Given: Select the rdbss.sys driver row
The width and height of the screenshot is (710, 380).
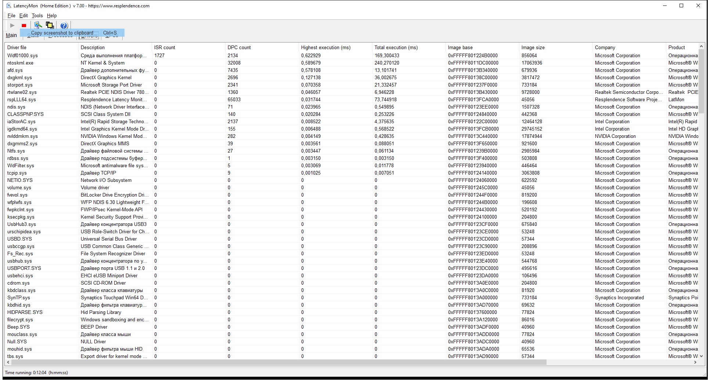Looking at the screenshot, I should pyautogui.click(x=352, y=158).
